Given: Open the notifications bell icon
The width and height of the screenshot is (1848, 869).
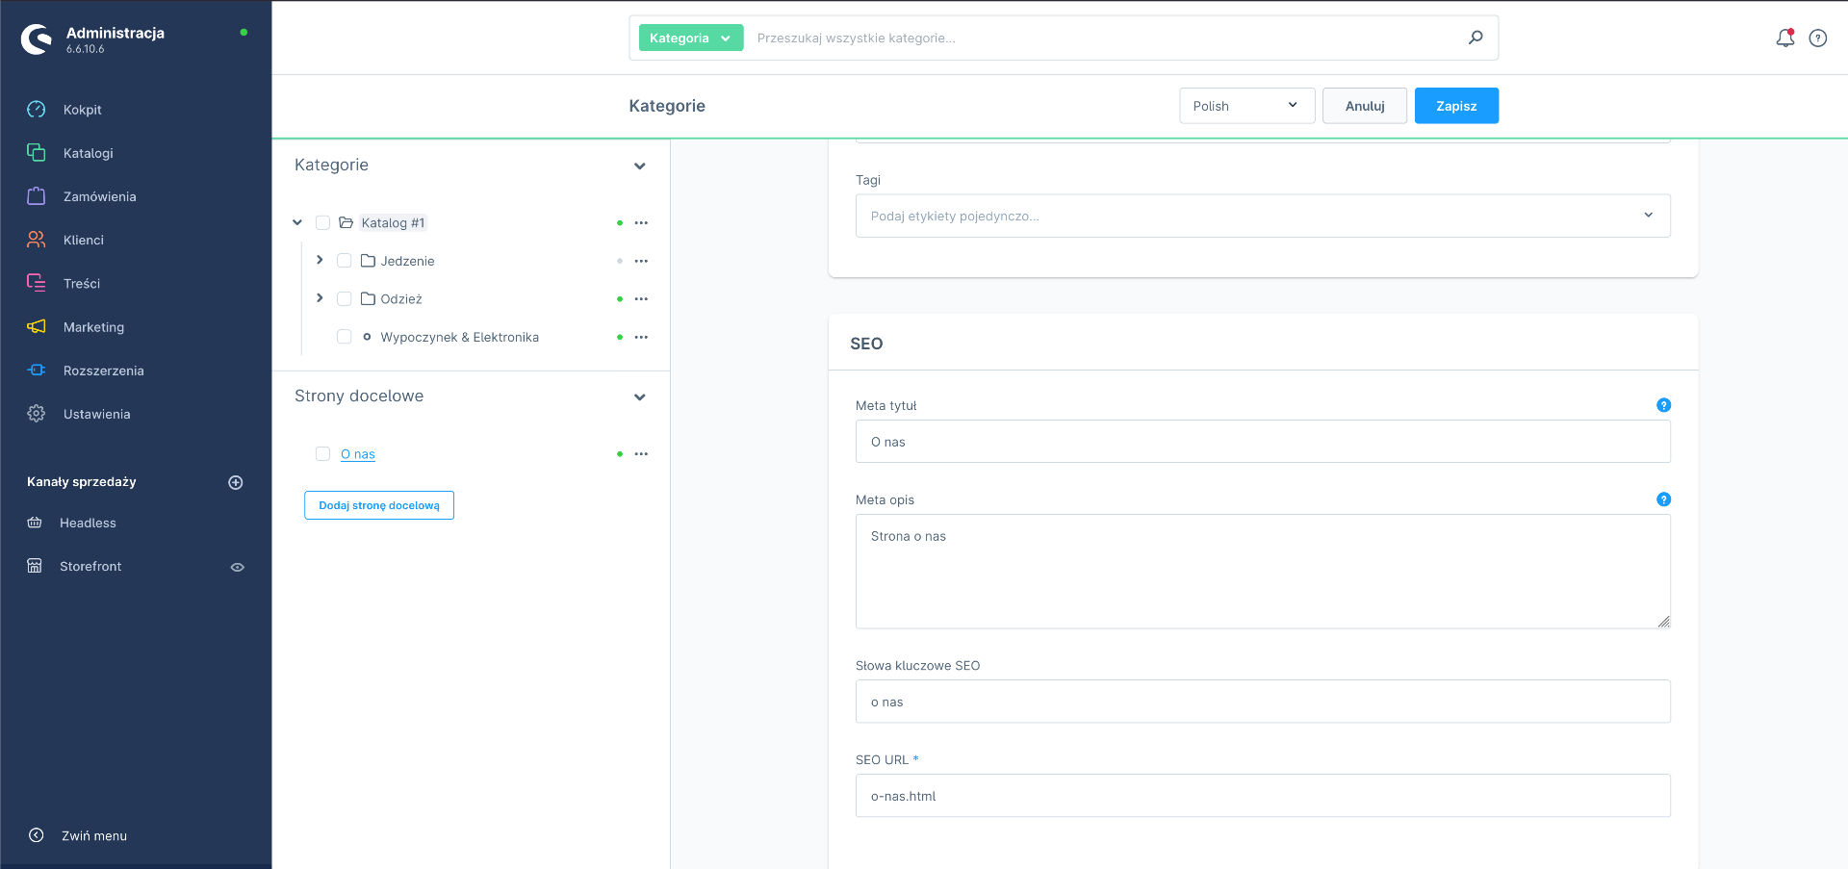Looking at the screenshot, I should (1784, 38).
